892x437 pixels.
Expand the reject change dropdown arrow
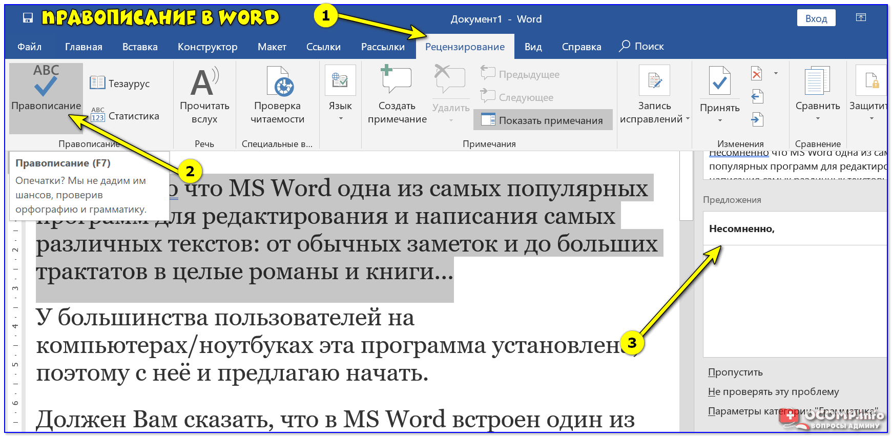(776, 74)
